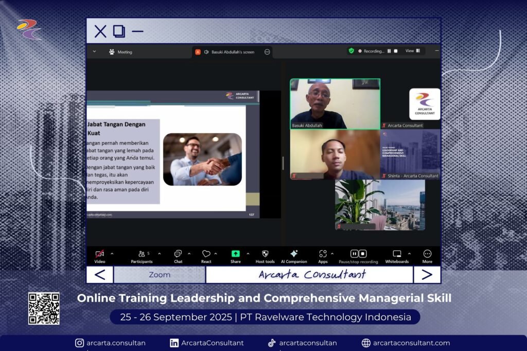Click the green encryption shield icon
The image size is (527, 351).
pos(352,51)
